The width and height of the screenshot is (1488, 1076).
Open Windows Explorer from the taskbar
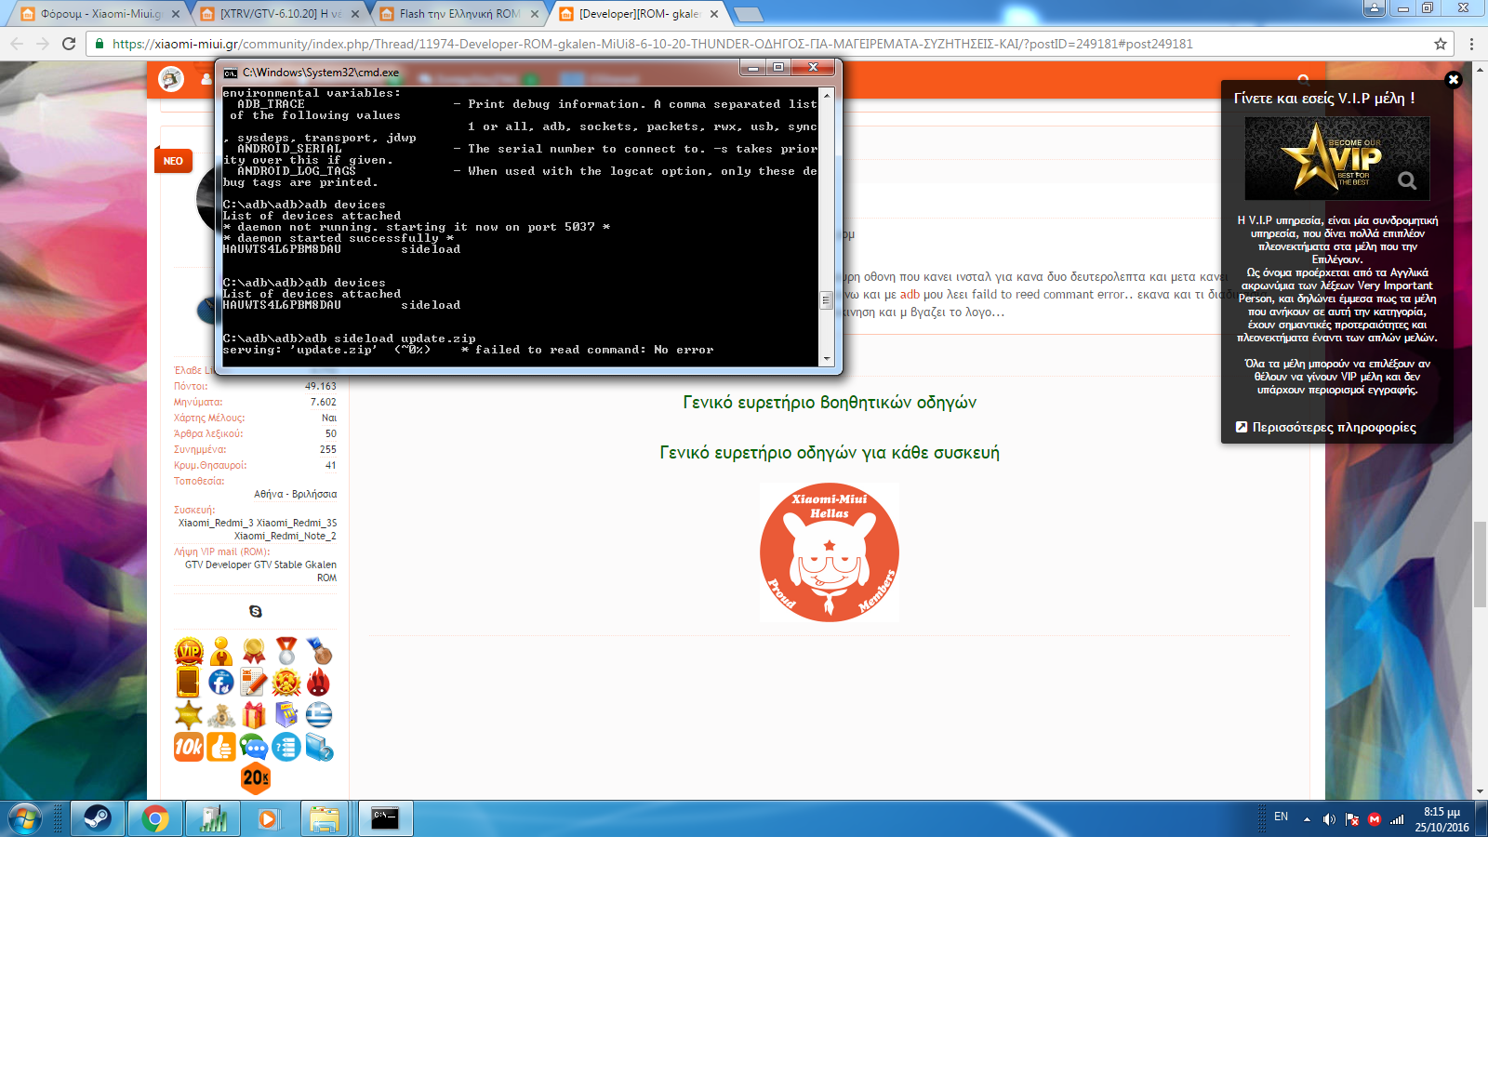coord(325,818)
